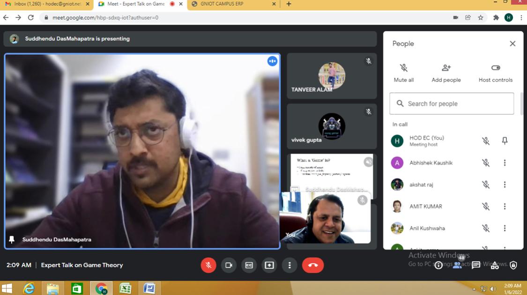The width and height of the screenshot is (527, 295).
Task: Open more options for Abhishek Kaushik
Action: (505, 163)
